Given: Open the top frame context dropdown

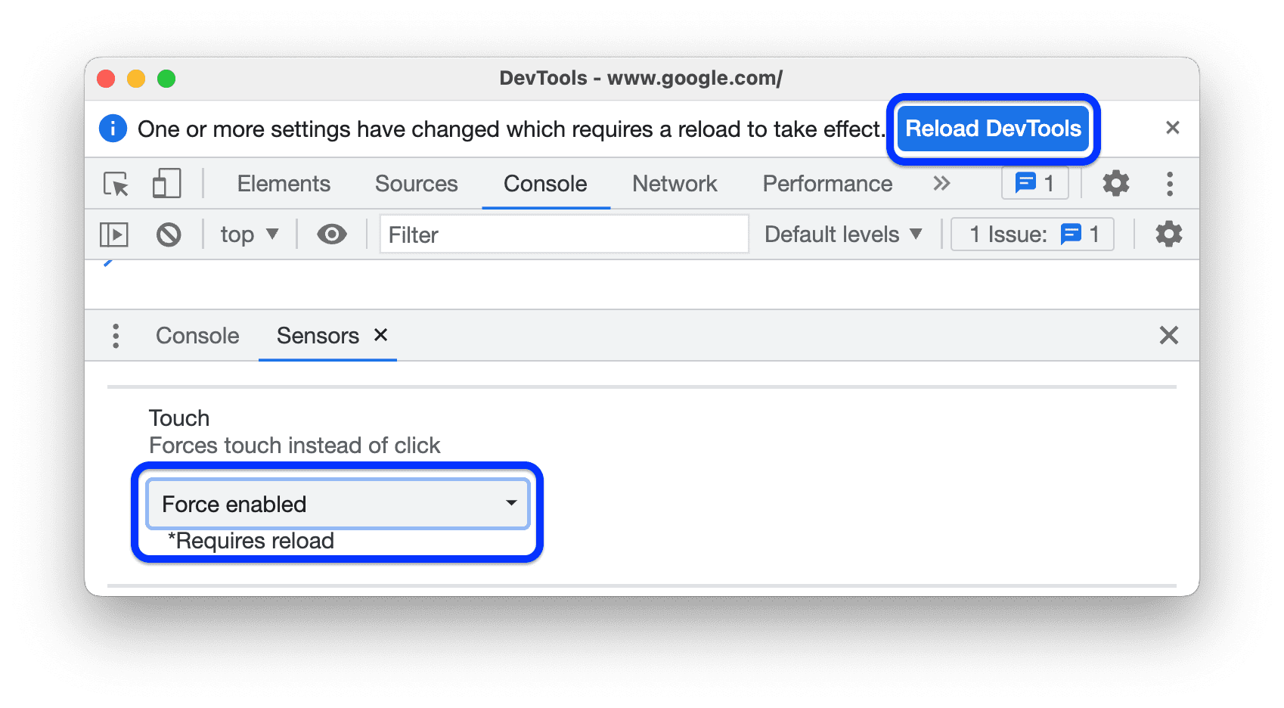Looking at the screenshot, I should 248,234.
